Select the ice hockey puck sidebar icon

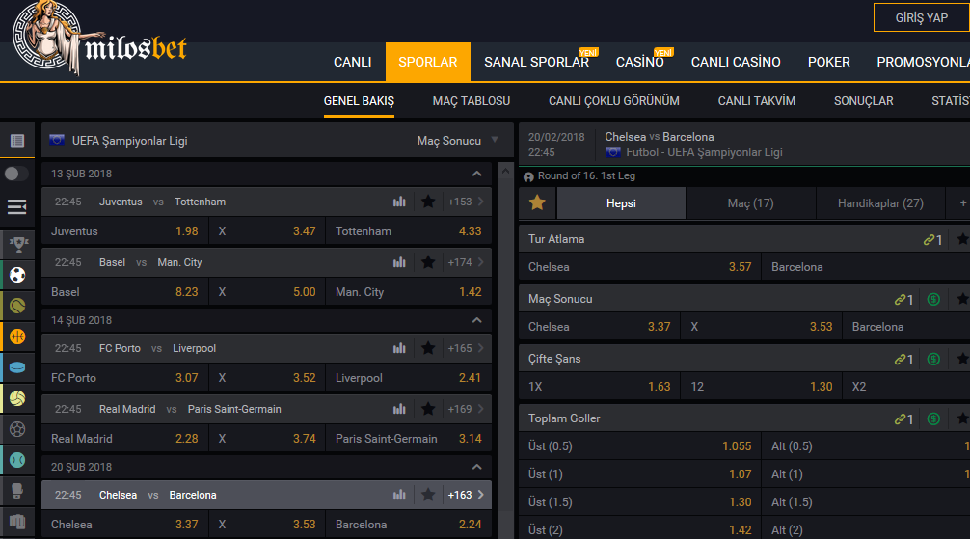pyautogui.click(x=17, y=367)
